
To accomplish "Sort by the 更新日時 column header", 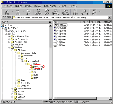I will click(107, 22).
